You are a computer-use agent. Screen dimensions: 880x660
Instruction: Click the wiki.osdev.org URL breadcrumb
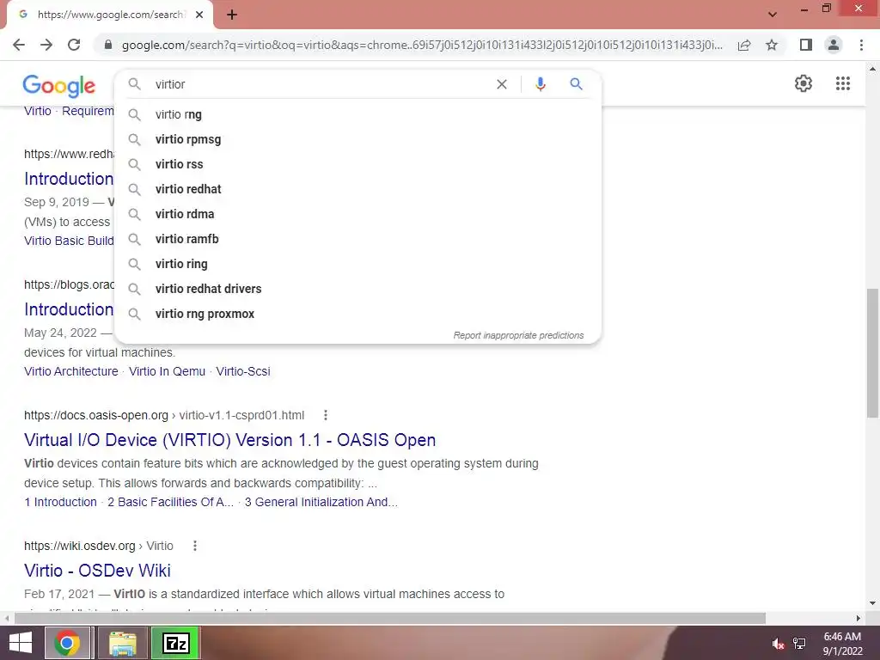click(99, 546)
